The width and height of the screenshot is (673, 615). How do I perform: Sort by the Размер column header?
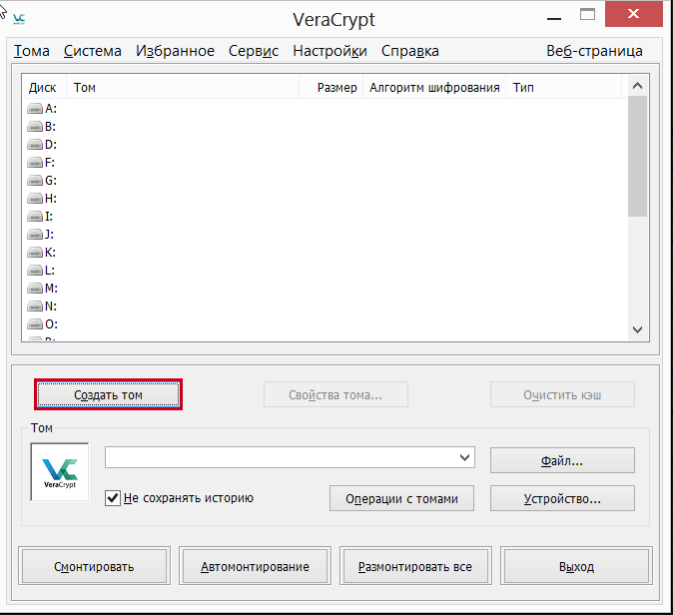pos(331,88)
